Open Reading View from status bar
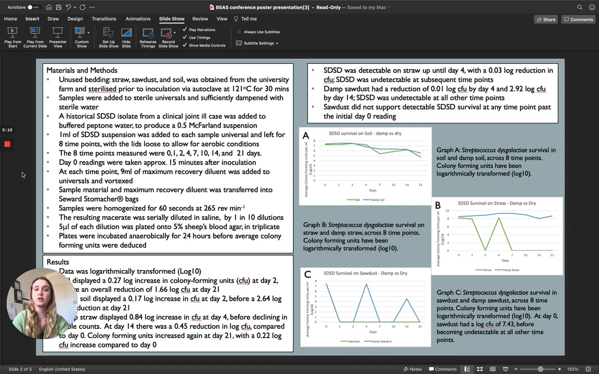599x374 pixels. [492, 369]
